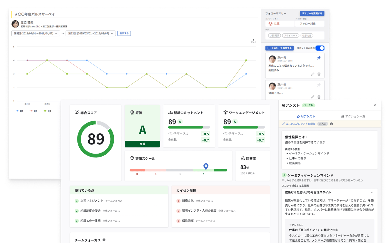Select the 人間関係 tag
Screen dimensions: 390x243
274,36
